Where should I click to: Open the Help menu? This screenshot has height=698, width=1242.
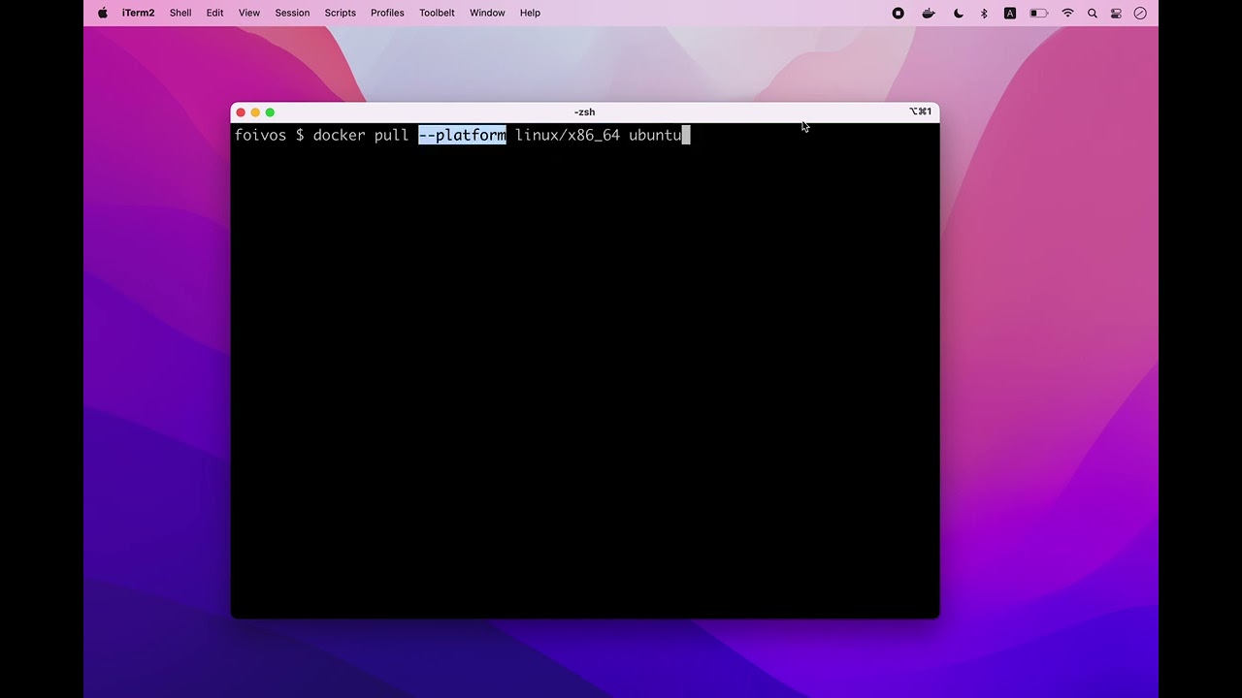click(530, 13)
